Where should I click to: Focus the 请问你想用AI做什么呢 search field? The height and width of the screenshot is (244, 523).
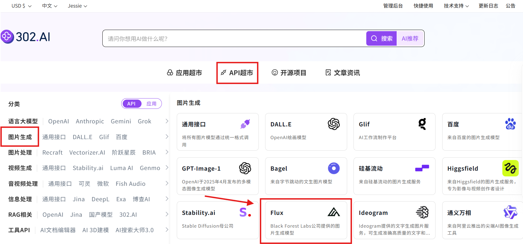click(234, 38)
